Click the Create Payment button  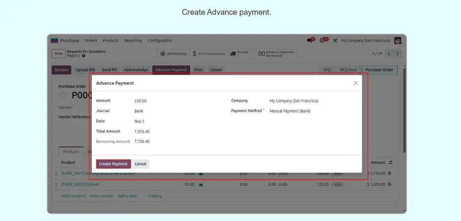click(x=113, y=164)
